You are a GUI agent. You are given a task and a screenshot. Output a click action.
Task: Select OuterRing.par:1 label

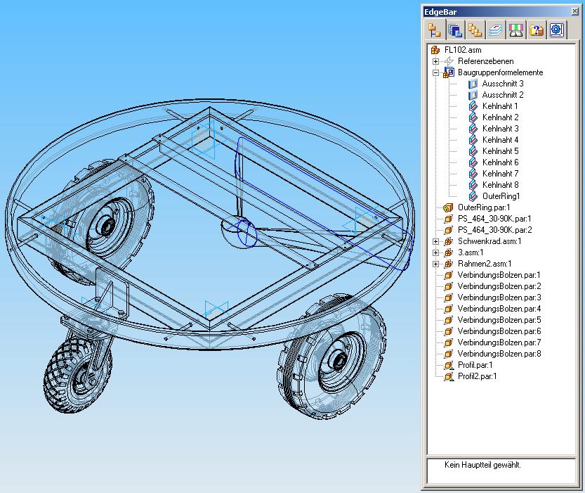(x=484, y=207)
